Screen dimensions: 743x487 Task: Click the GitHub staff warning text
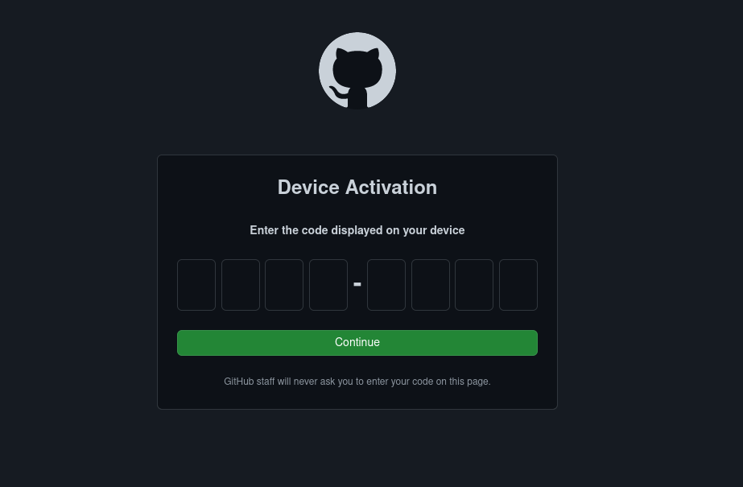click(x=357, y=382)
